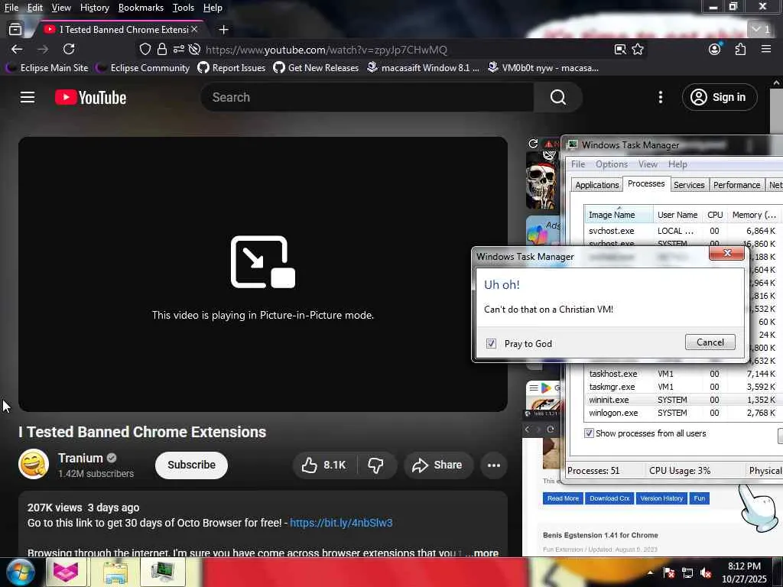Open the browser account menu icon
Screen dimensions: 783x587
(x=715, y=49)
